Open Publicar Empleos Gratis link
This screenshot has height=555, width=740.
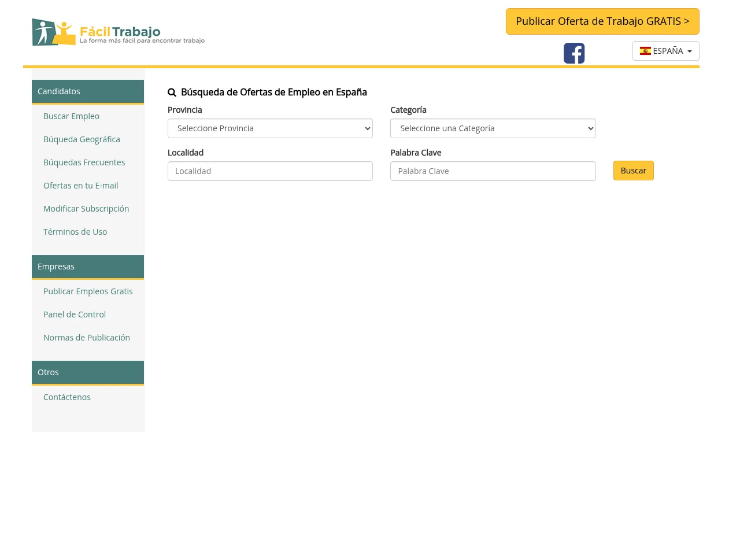(88, 291)
